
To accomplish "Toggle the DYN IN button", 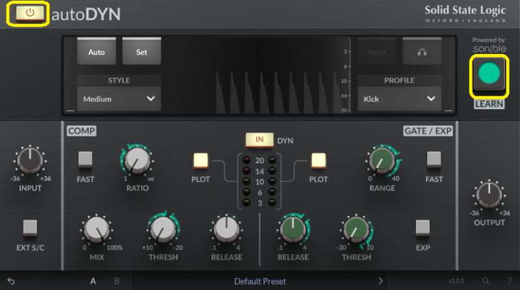I will point(259,140).
